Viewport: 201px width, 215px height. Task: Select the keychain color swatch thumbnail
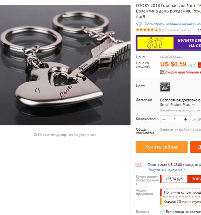(x=165, y=87)
